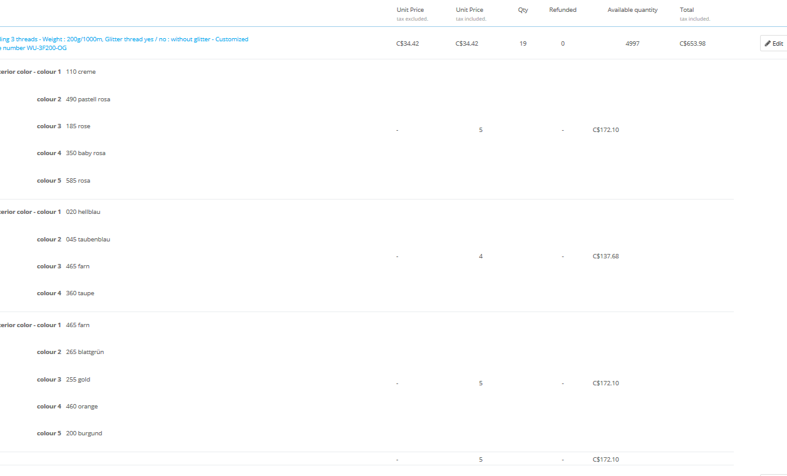
Task: Select the 200 burgund colour entry
Action: coord(84,433)
